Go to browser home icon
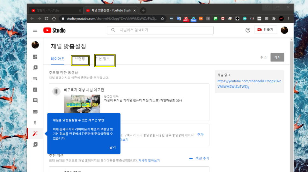 54,19
